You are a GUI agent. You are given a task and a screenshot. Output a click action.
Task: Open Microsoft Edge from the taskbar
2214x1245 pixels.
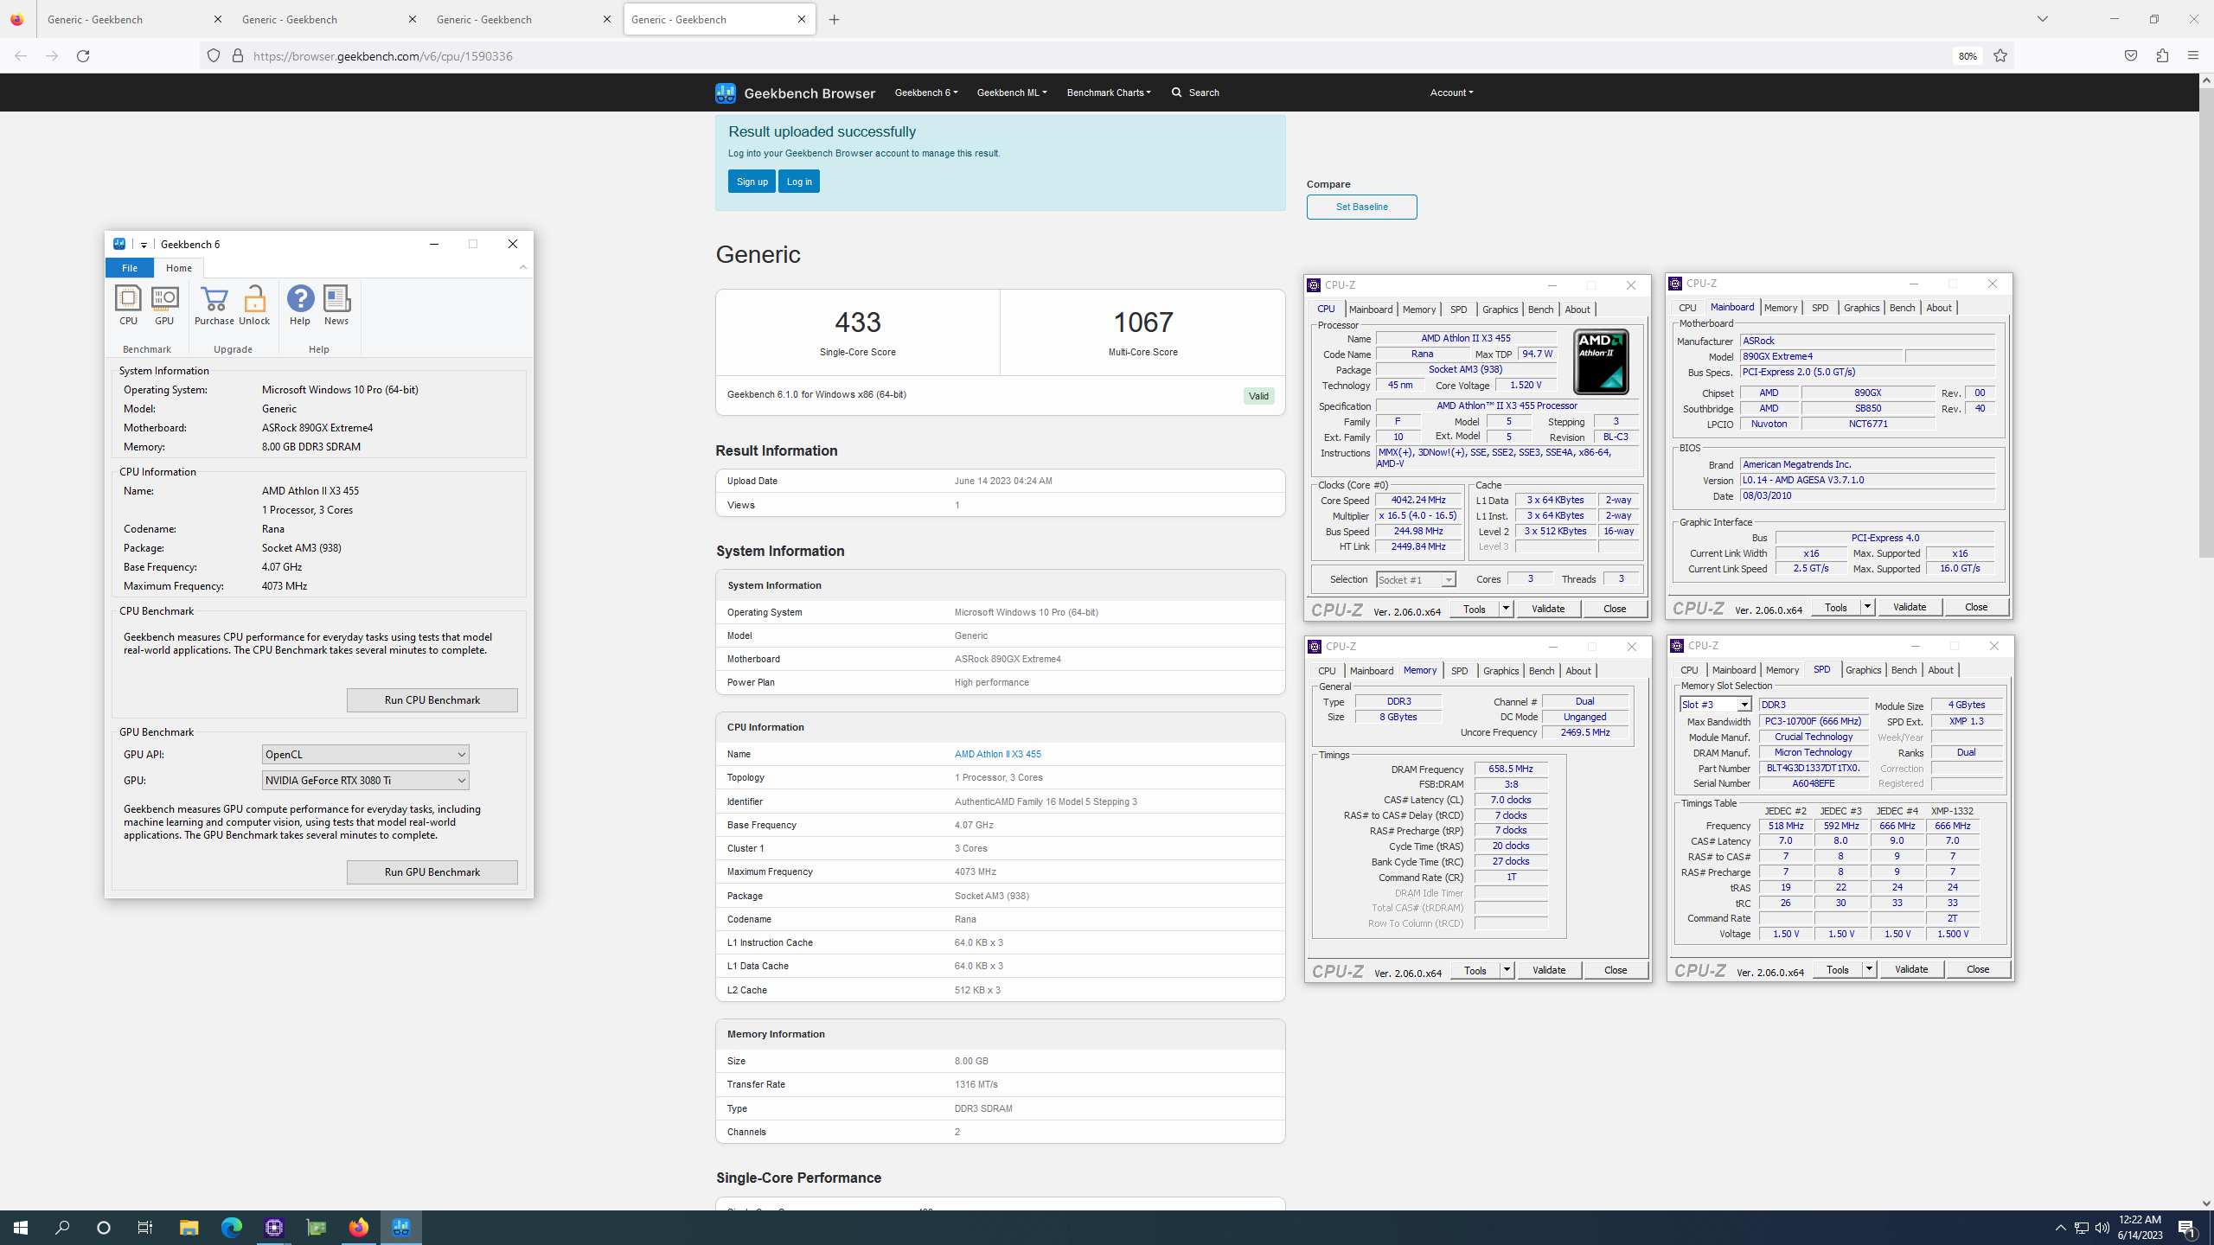231,1228
